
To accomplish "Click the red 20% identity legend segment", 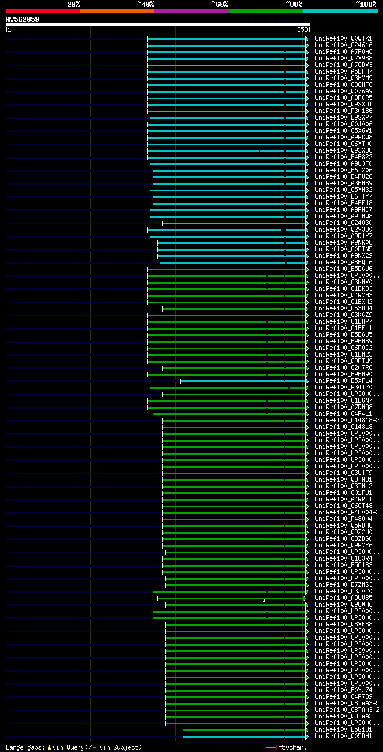I will pos(42,11).
